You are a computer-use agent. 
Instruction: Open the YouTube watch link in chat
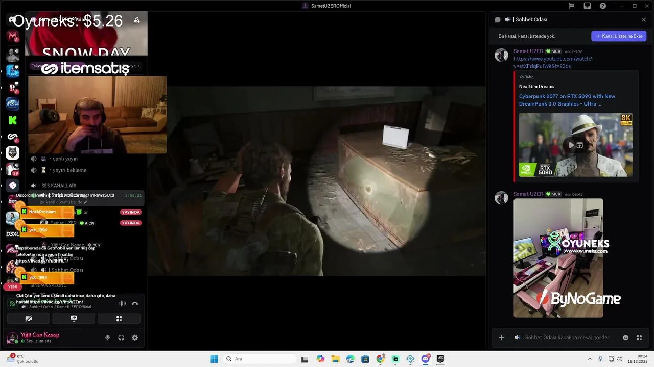click(552, 62)
